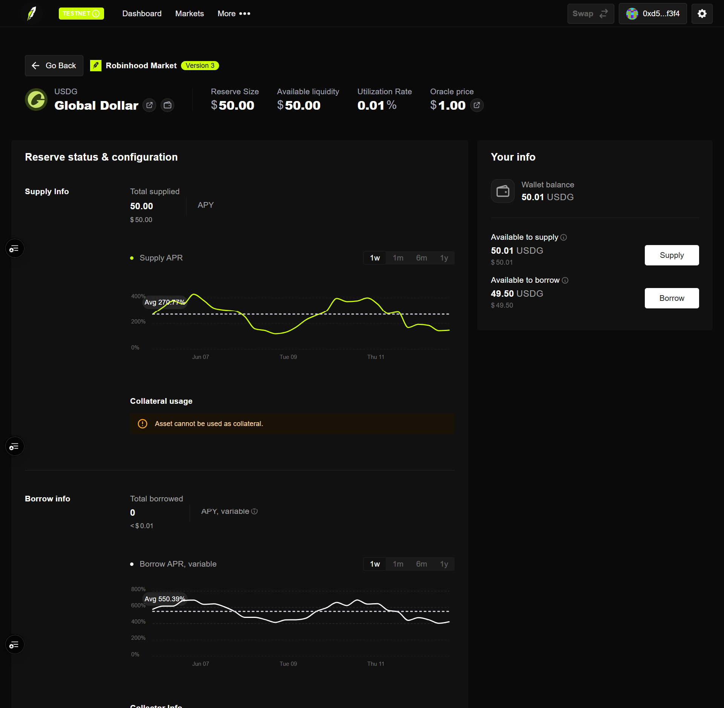Click the Swap button
The image size is (724, 708).
click(x=591, y=14)
